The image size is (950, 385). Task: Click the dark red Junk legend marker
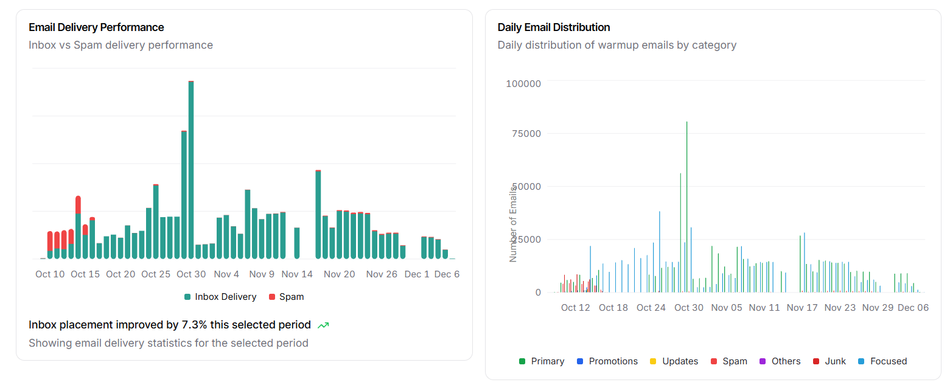tap(816, 361)
